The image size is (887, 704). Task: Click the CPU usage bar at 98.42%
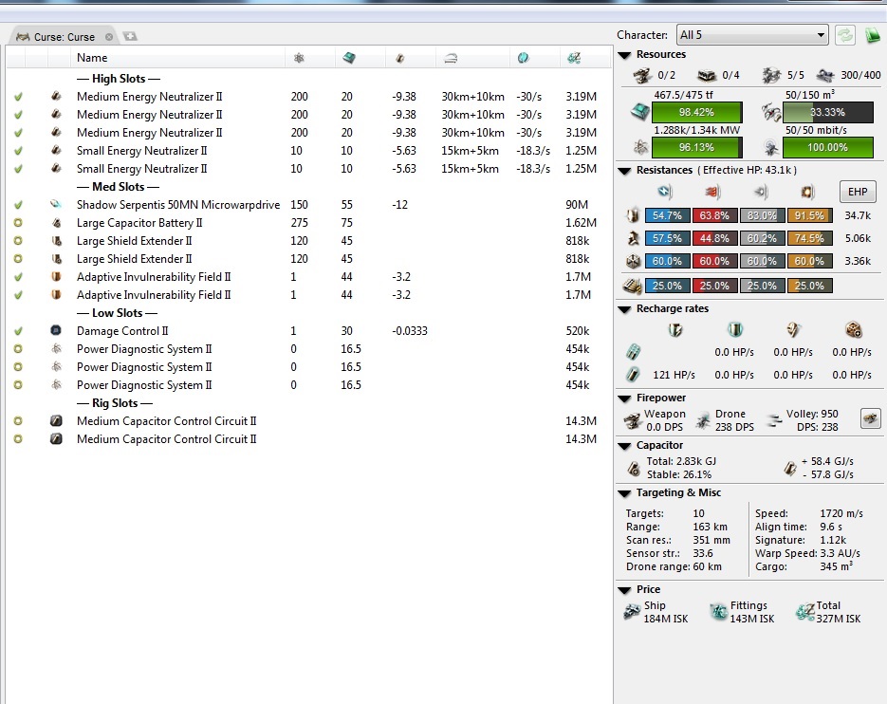(x=696, y=113)
